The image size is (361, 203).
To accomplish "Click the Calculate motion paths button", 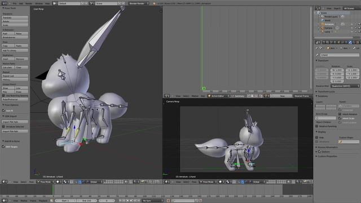I will [8, 67].
